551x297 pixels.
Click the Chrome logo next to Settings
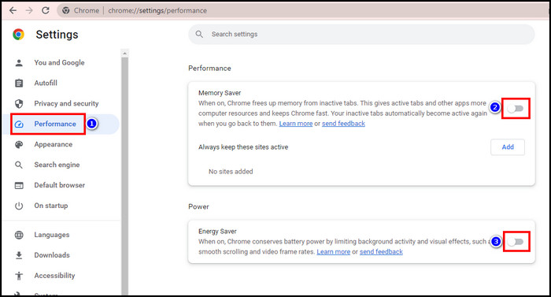19,35
